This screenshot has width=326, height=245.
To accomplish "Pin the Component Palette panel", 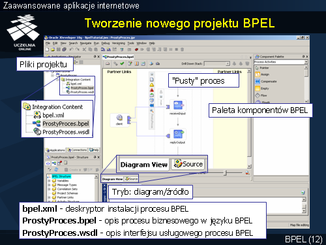I will pos(303,57).
